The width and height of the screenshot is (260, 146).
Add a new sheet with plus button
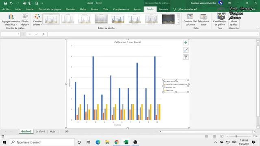[x=67, y=131]
